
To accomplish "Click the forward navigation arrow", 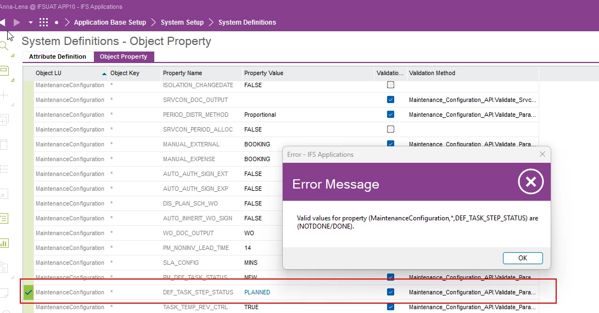I will pos(17,22).
